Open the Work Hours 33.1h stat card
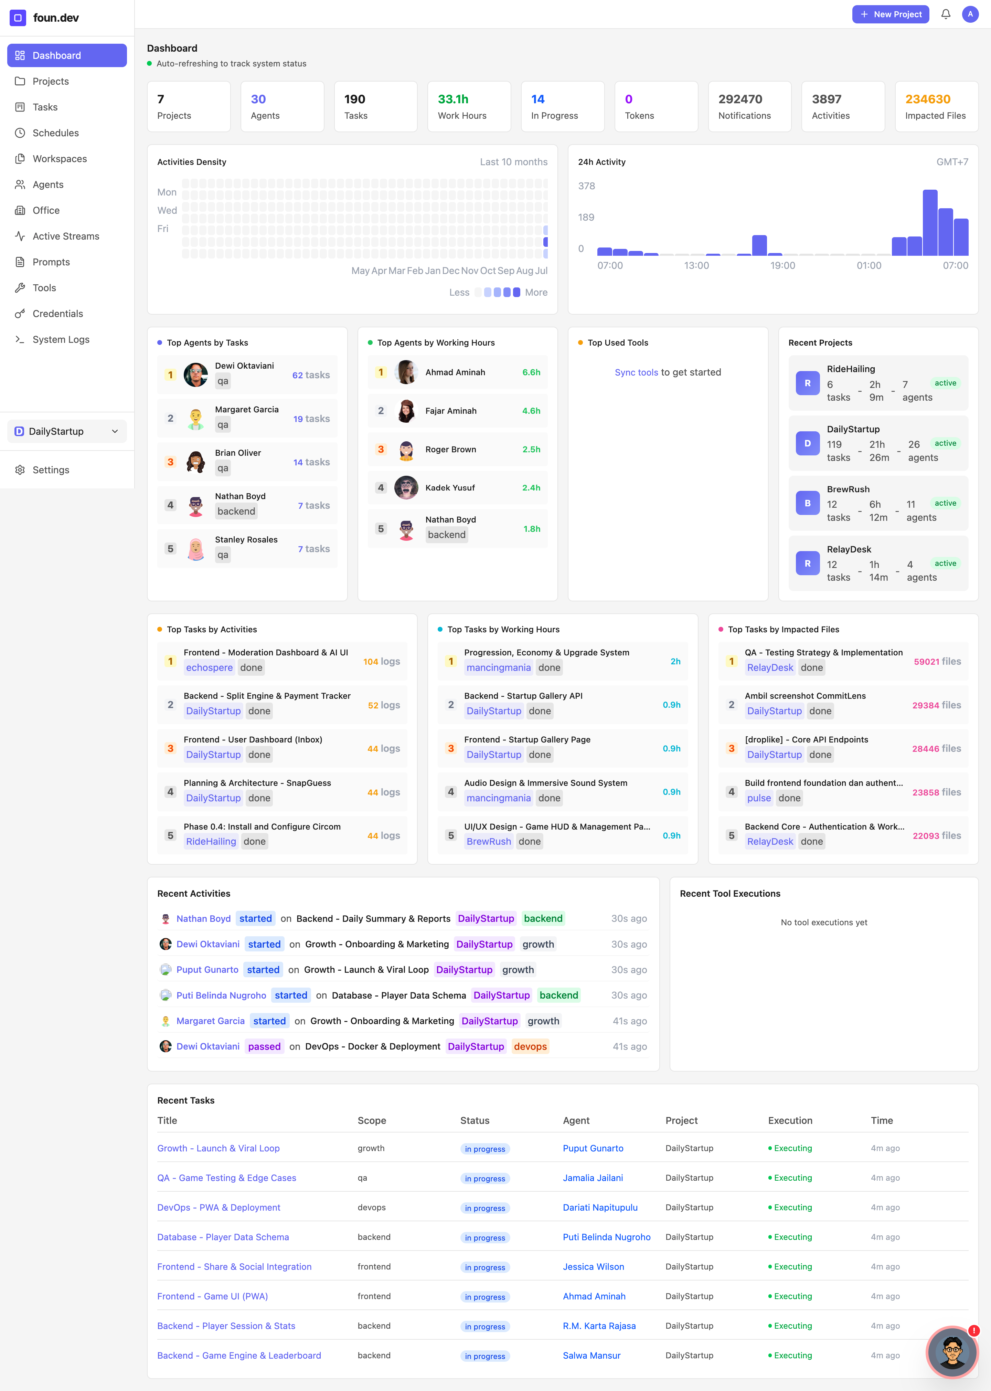Image resolution: width=991 pixels, height=1391 pixels. tap(469, 107)
